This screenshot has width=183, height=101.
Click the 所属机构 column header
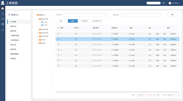[114, 28]
